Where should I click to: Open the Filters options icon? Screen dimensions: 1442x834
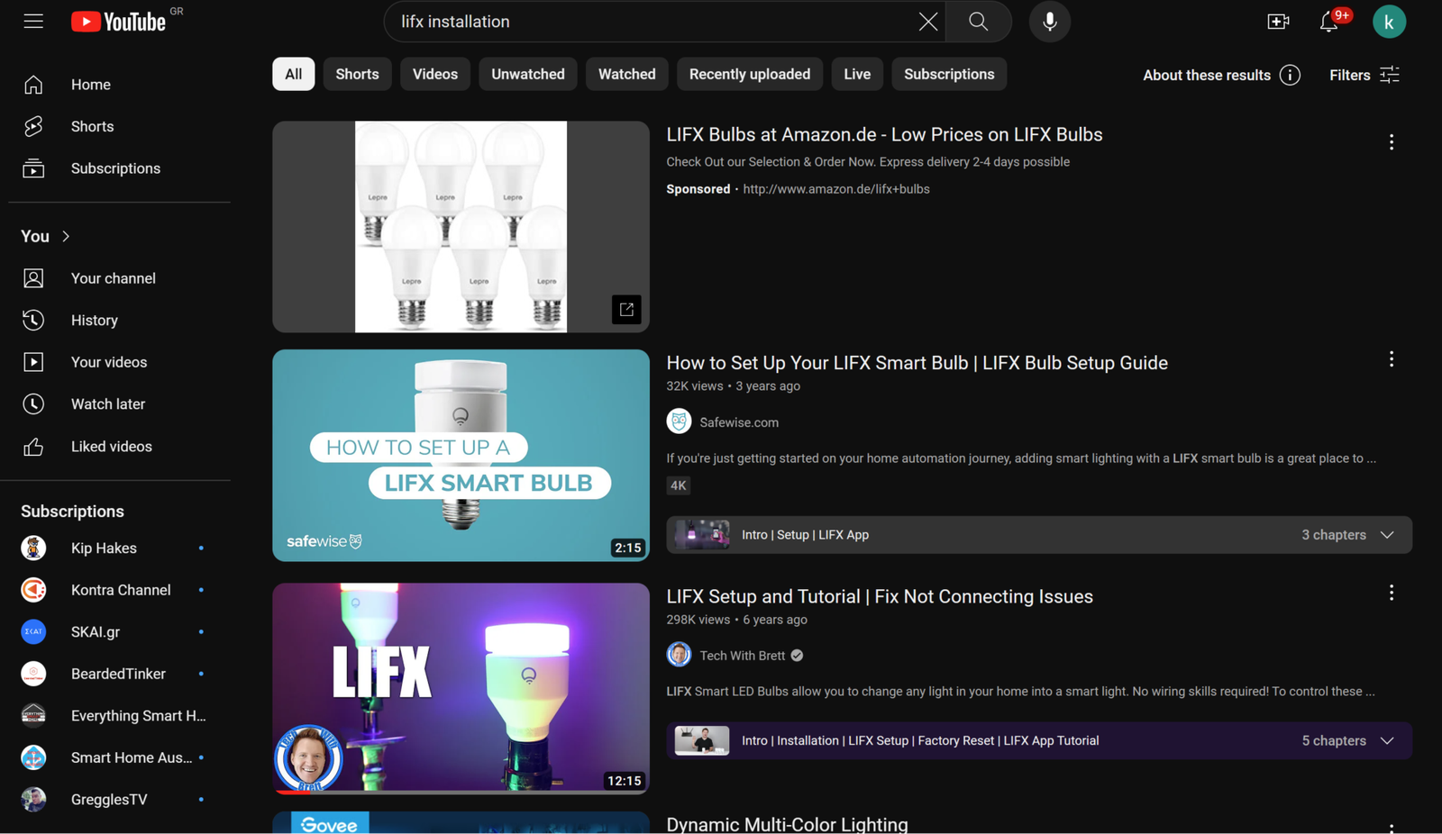[1389, 75]
